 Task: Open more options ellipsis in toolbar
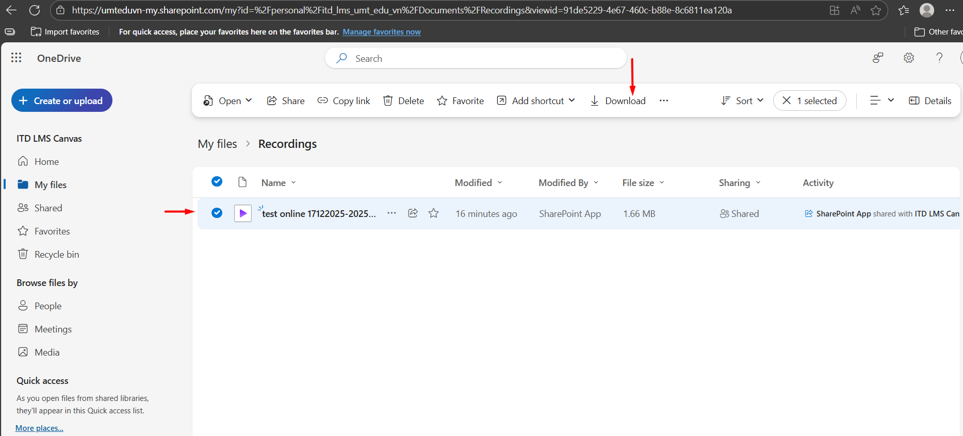click(x=664, y=101)
